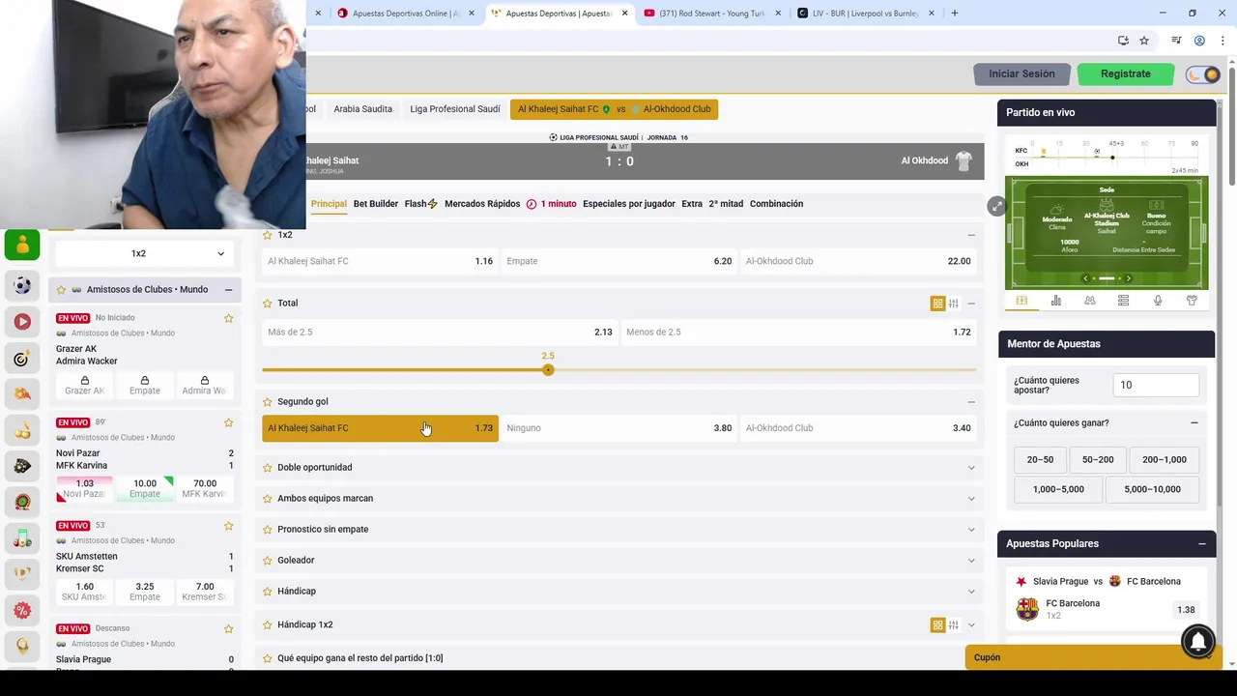Expand the Ambos equipos marcan market
The width and height of the screenshot is (1237, 696).
pyautogui.click(x=971, y=498)
